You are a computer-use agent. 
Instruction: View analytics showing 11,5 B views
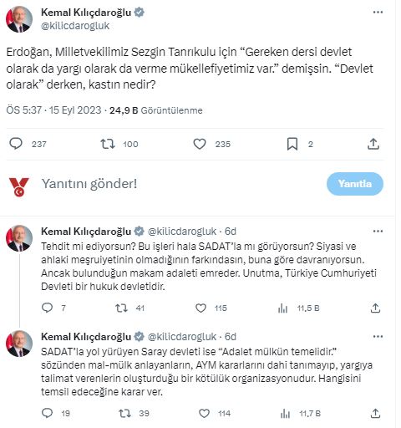(x=299, y=308)
